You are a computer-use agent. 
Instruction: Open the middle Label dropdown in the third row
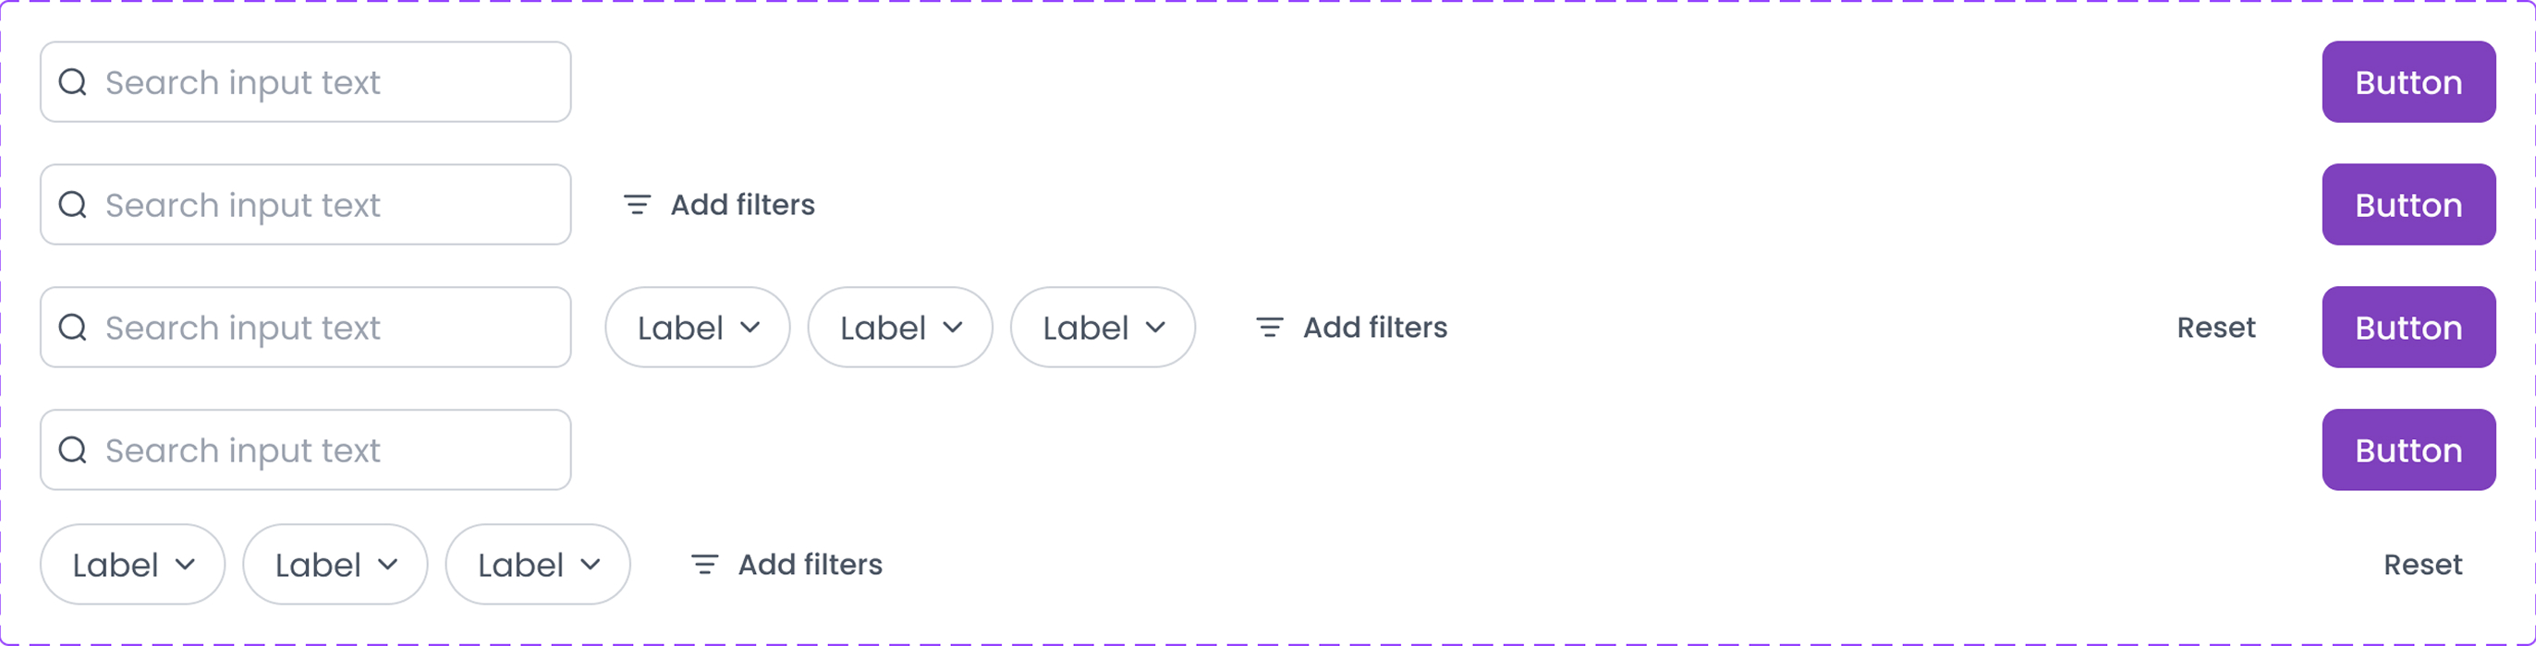(x=899, y=328)
